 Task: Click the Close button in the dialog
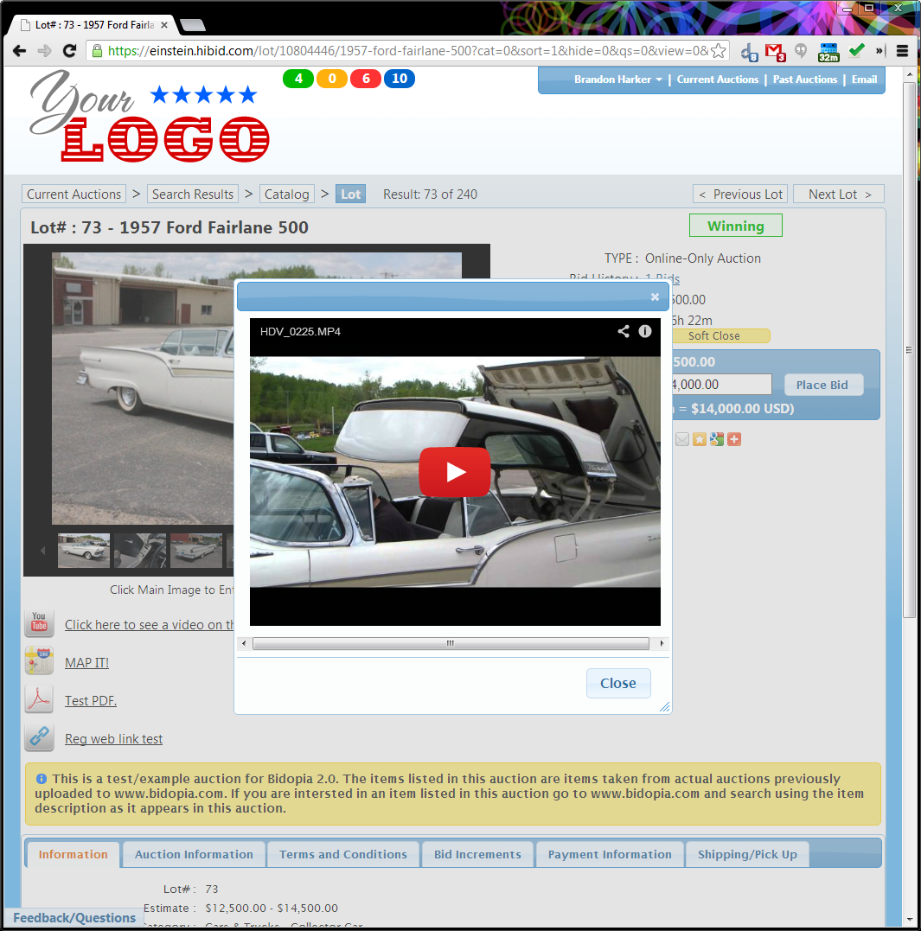tap(618, 684)
